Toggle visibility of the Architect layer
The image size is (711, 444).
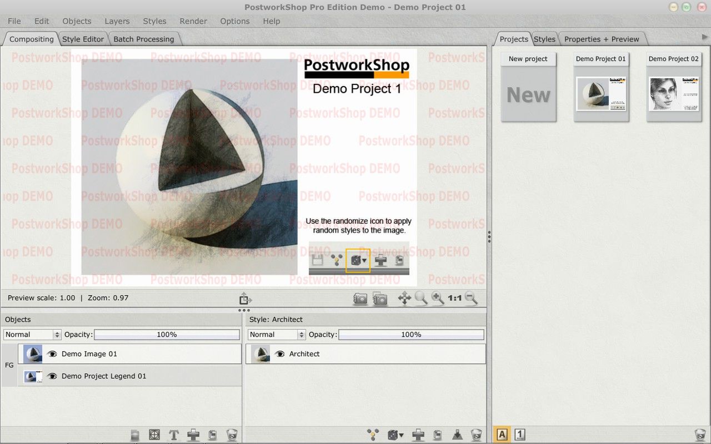[280, 354]
